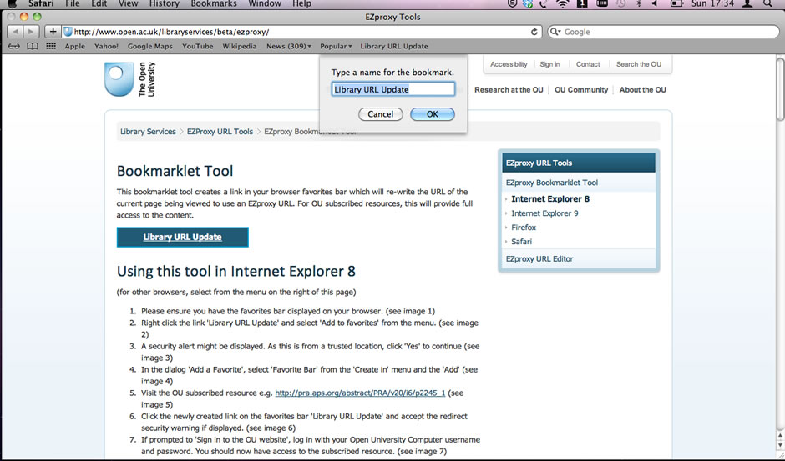Open OU Community link
785x461 pixels.
click(x=581, y=89)
